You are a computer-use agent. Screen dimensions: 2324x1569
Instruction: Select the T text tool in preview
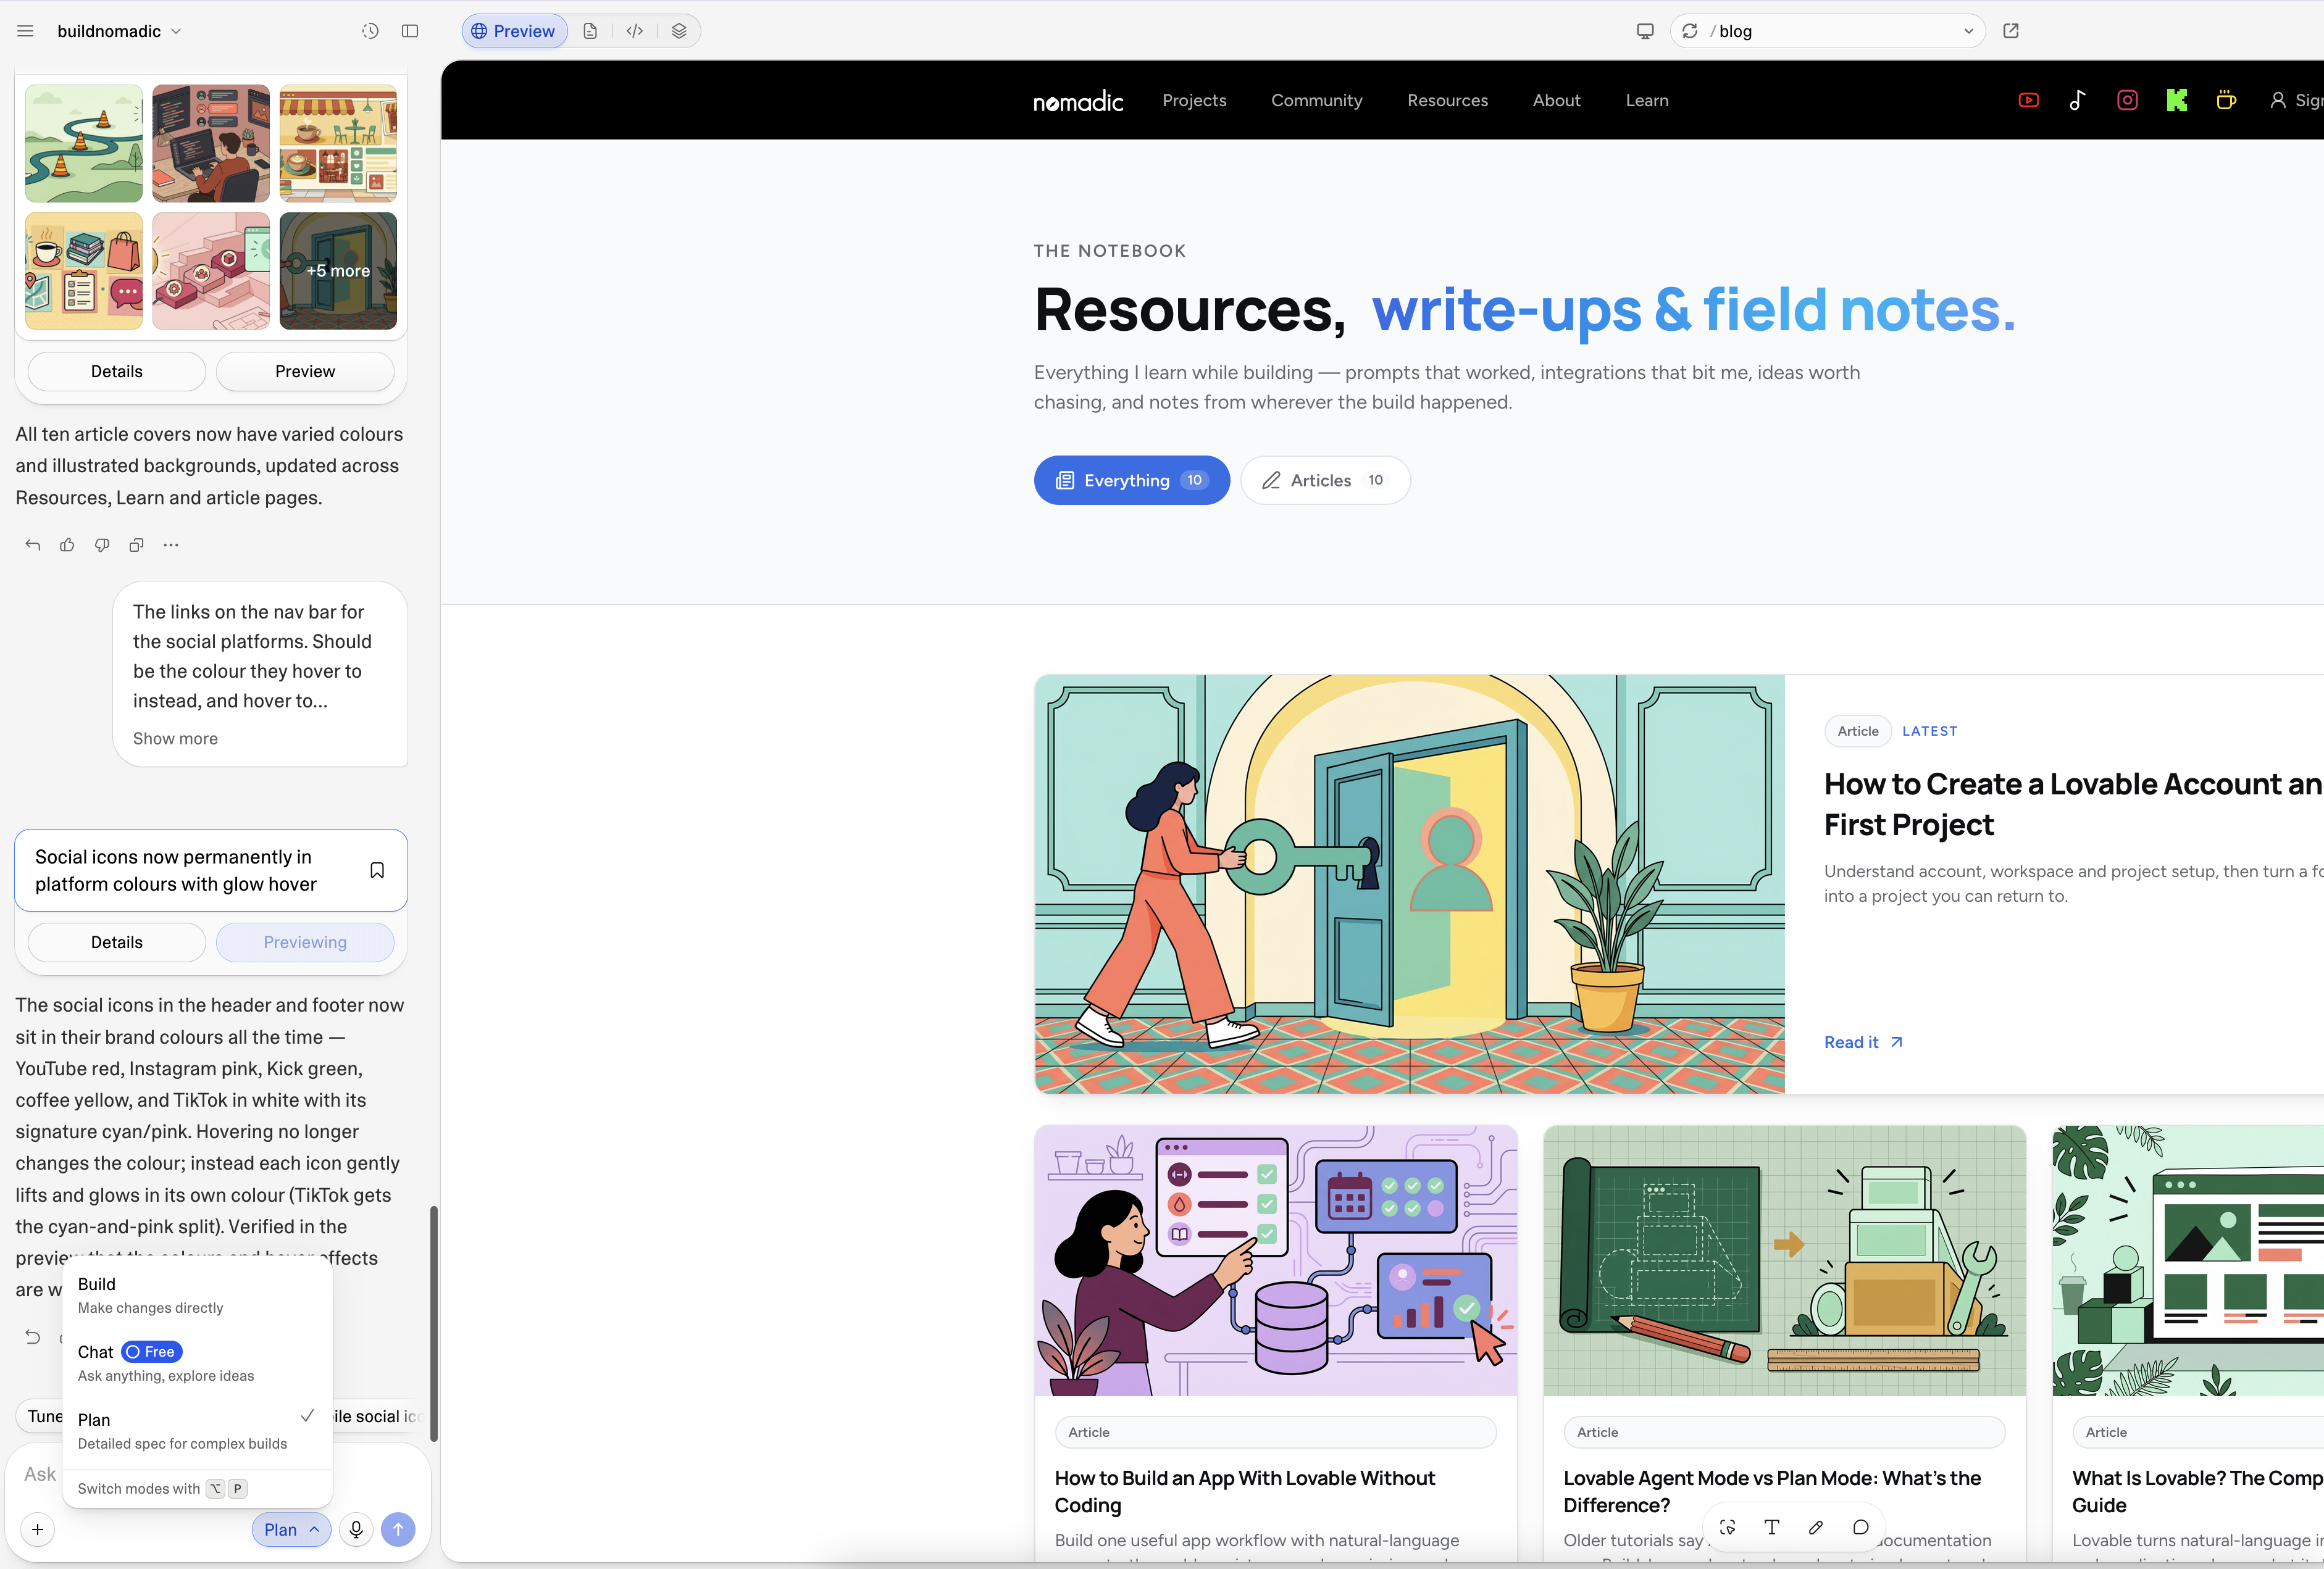point(1772,1527)
